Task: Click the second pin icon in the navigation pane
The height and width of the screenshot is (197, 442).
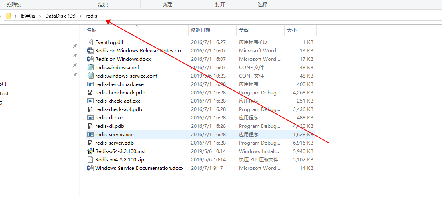Action: pos(75,55)
